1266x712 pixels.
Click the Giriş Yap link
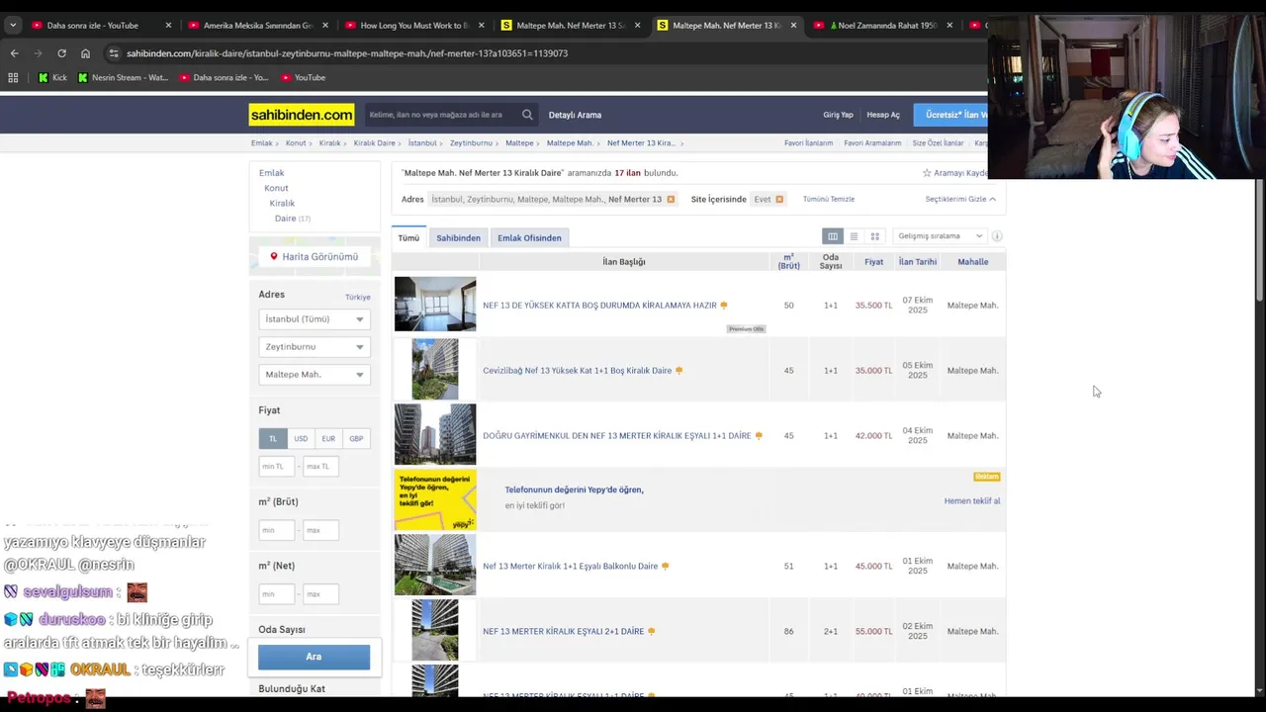838,115
